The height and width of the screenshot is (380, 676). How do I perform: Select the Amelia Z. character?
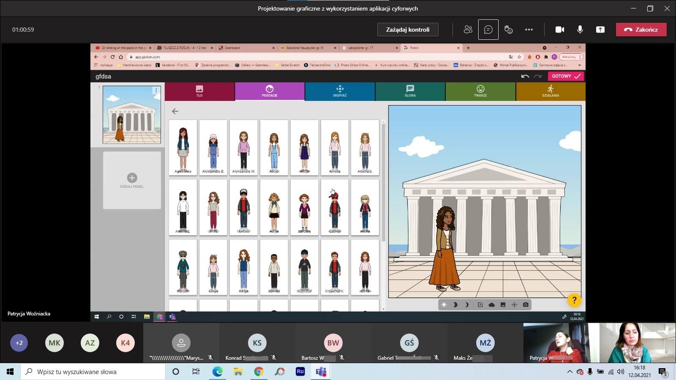(183, 207)
